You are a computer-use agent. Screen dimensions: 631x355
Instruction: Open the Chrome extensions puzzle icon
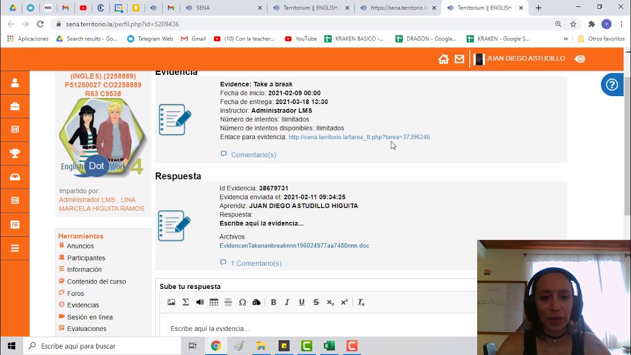pyautogui.click(x=592, y=24)
